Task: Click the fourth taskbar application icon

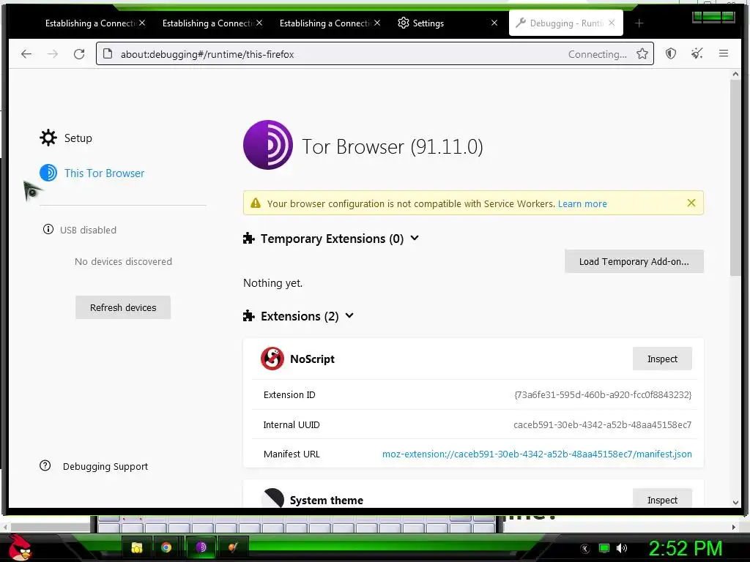Action: pos(233,547)
